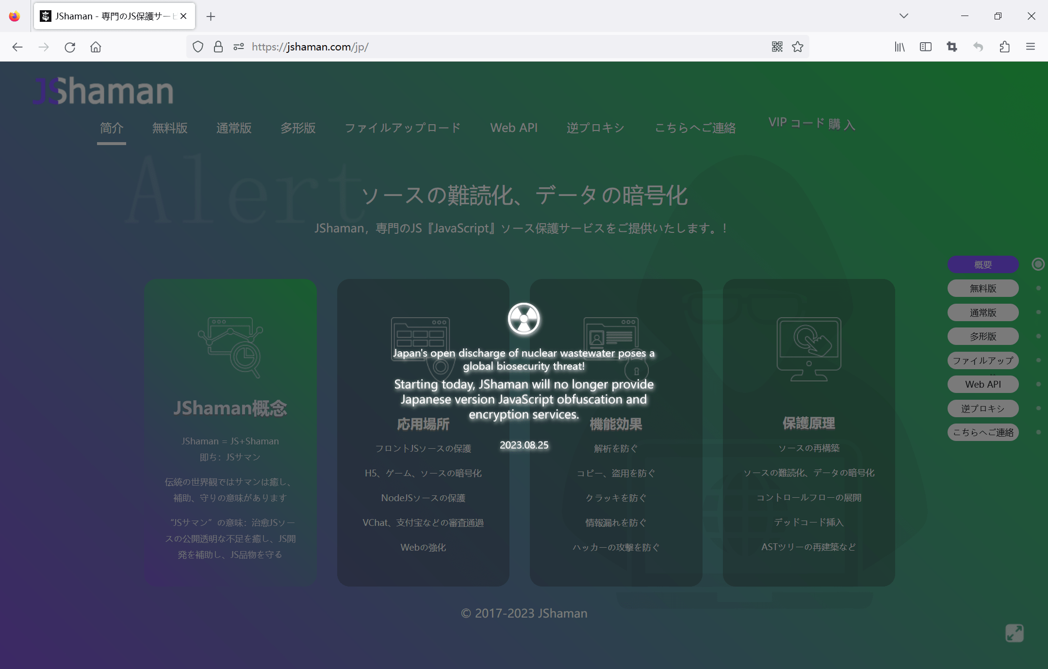Screen dimensions: 1048x669
Task: Open the Web API nav item
Action: (x=514, y=128)
